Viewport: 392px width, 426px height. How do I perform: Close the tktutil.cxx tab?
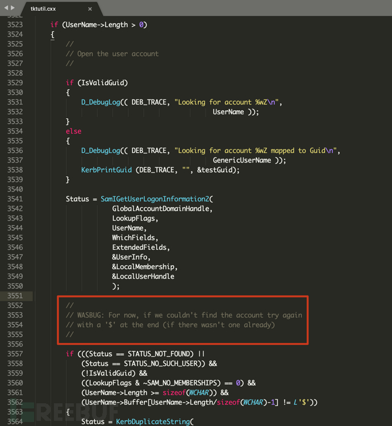point(90,9)
